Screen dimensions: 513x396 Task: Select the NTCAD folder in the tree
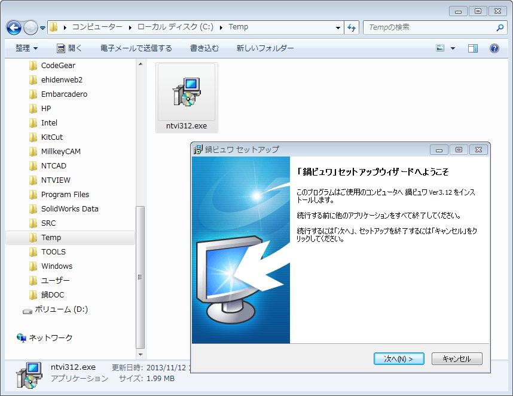(53, 166)
